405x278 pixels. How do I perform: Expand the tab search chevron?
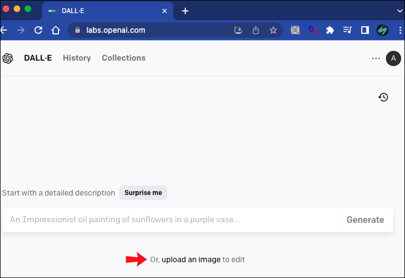(x=400, y=10)
